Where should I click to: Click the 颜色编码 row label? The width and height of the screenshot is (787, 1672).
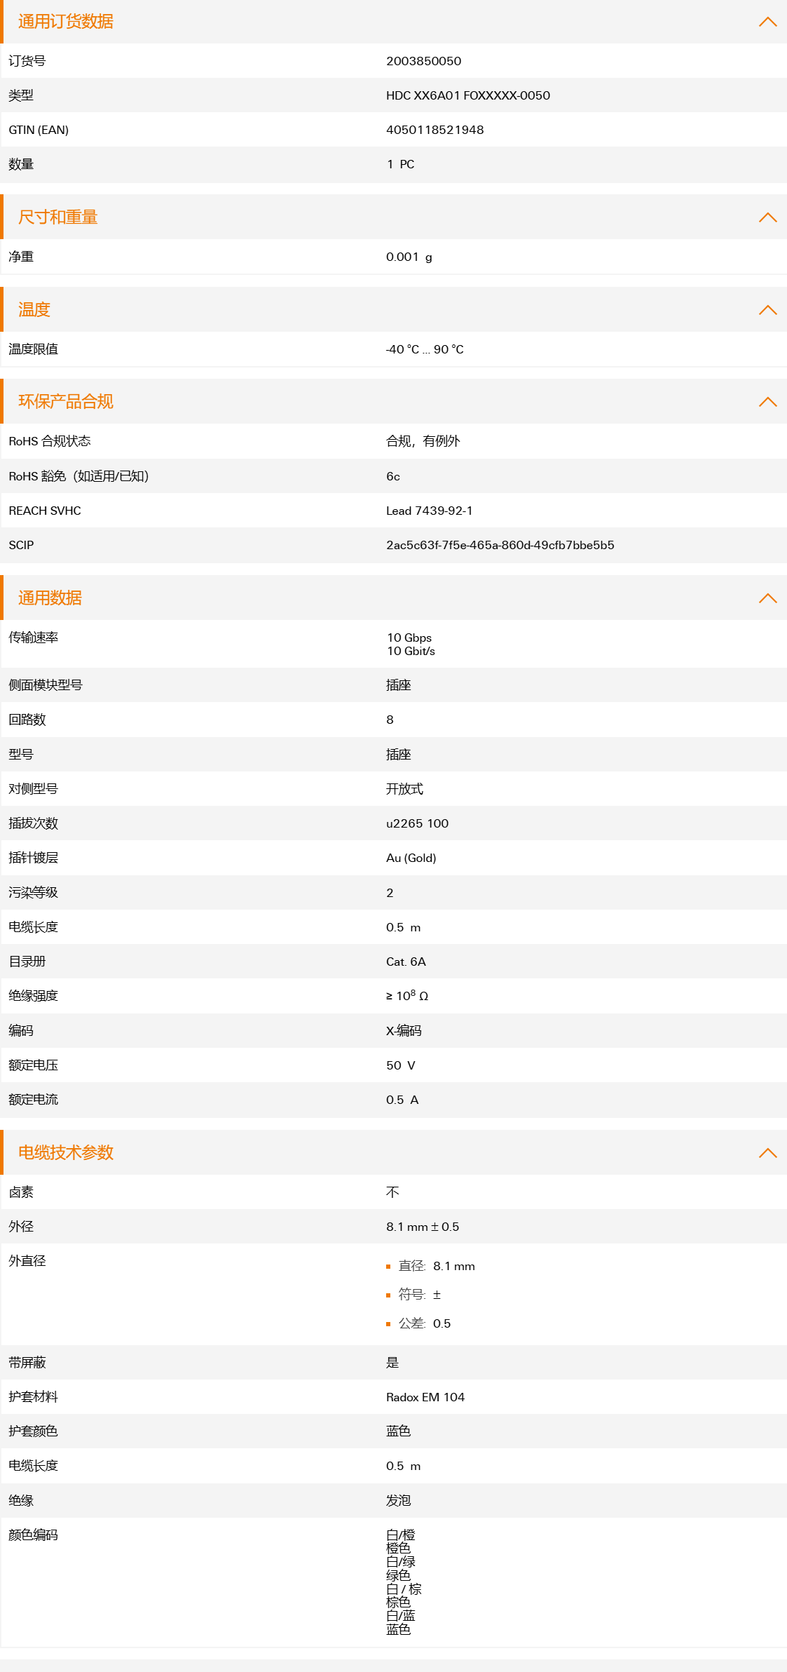pyautogui.click(x=33, y=1535)
